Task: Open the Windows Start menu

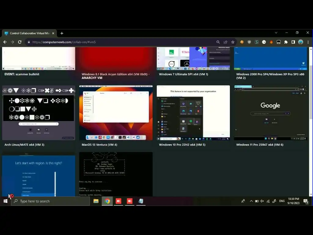Action: point(6,201)
